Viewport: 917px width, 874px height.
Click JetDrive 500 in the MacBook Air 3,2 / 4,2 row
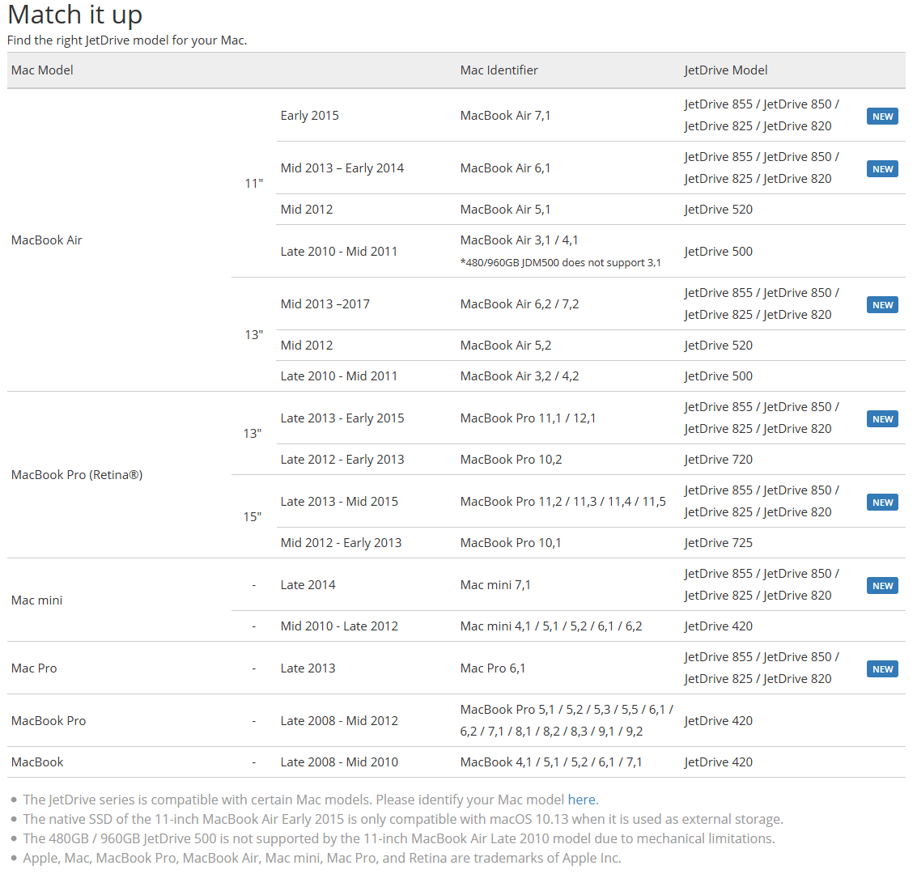pos(719,376)
